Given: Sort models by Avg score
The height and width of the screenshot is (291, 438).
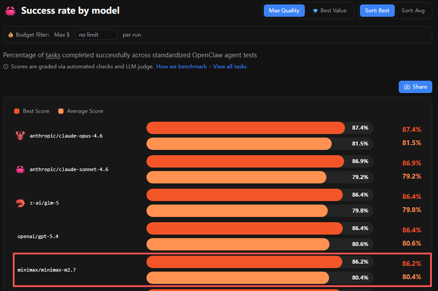Looking at the screenshot, I should click(413, 11).
